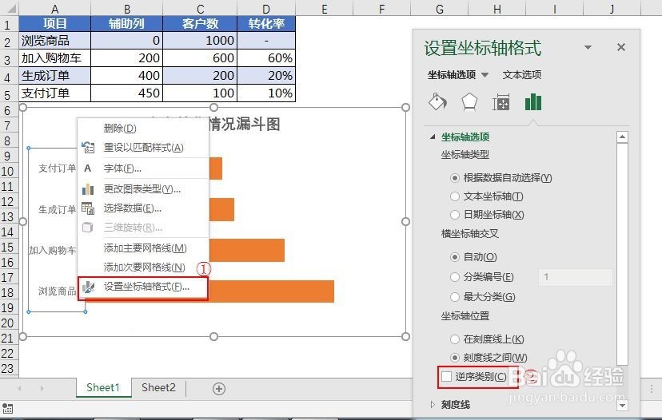
Task: Click the 浏览商品 orange bar in chart
Action: (x=272, y=291)
